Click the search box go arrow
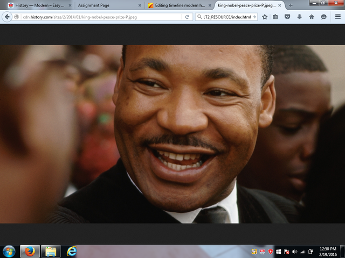 254,17
